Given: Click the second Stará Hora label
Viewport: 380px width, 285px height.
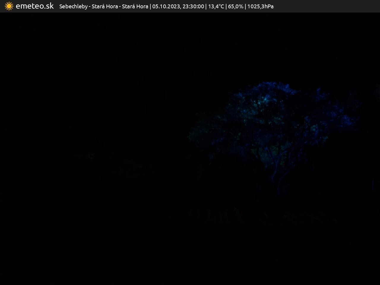Looking at the screenshot, I should [x=135, y=6].
